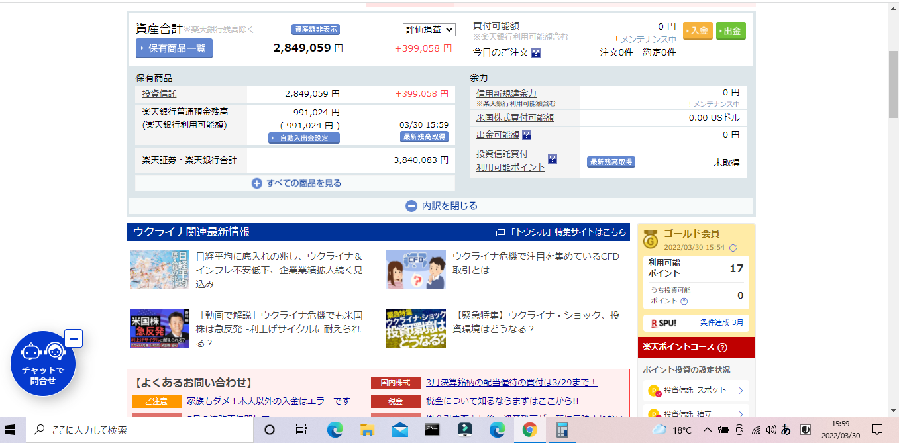This screenshot has height=443, width=899.
Task: Click the browser vertical scrollbar thumb
Action: click(x=893, y=83)
